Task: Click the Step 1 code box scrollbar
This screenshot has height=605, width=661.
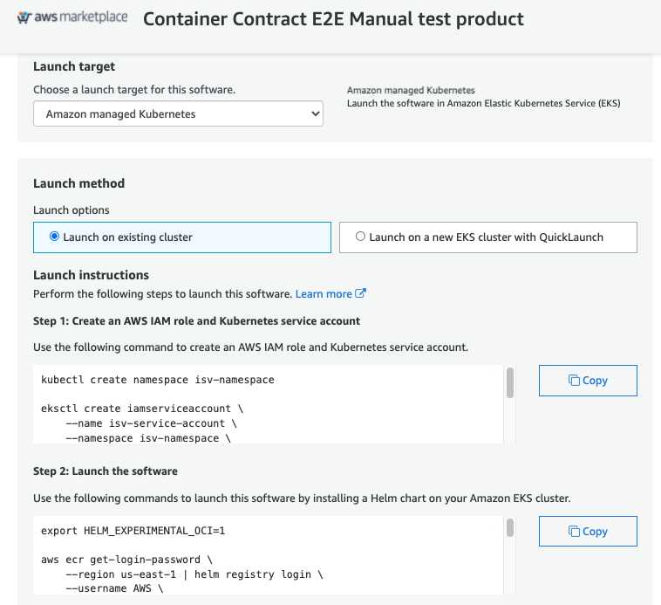Action: point(509,382)
